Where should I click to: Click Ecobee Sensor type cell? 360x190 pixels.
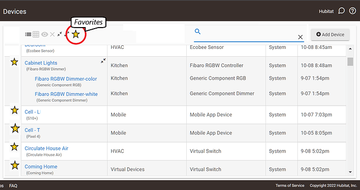click(x=207, y=47)
